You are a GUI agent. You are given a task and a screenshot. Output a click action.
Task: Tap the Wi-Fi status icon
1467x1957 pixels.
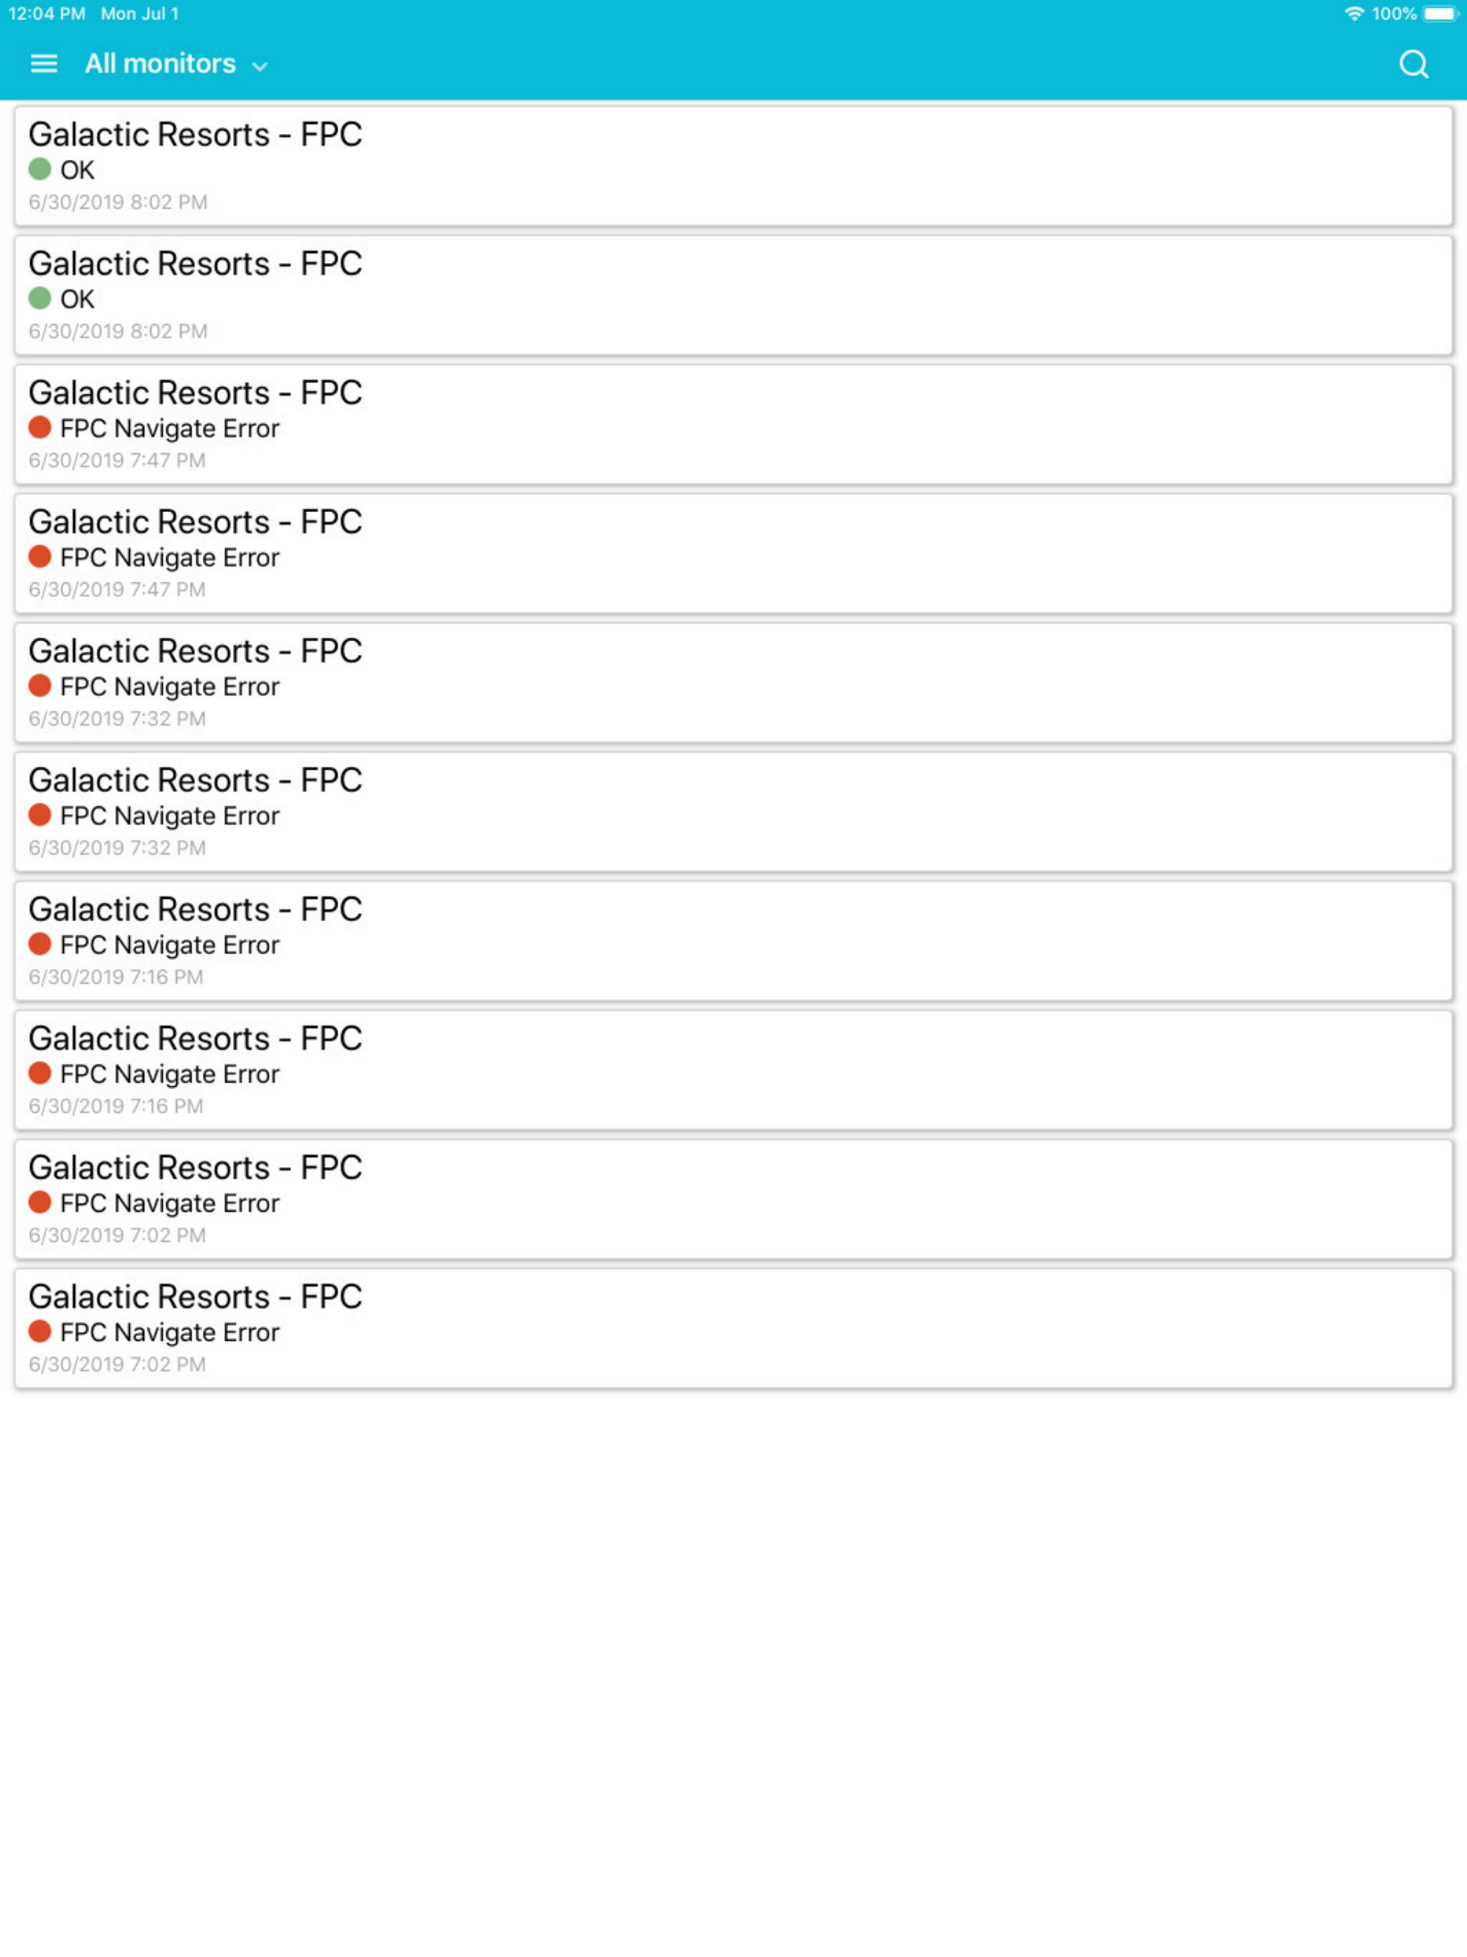[1353, 14]
